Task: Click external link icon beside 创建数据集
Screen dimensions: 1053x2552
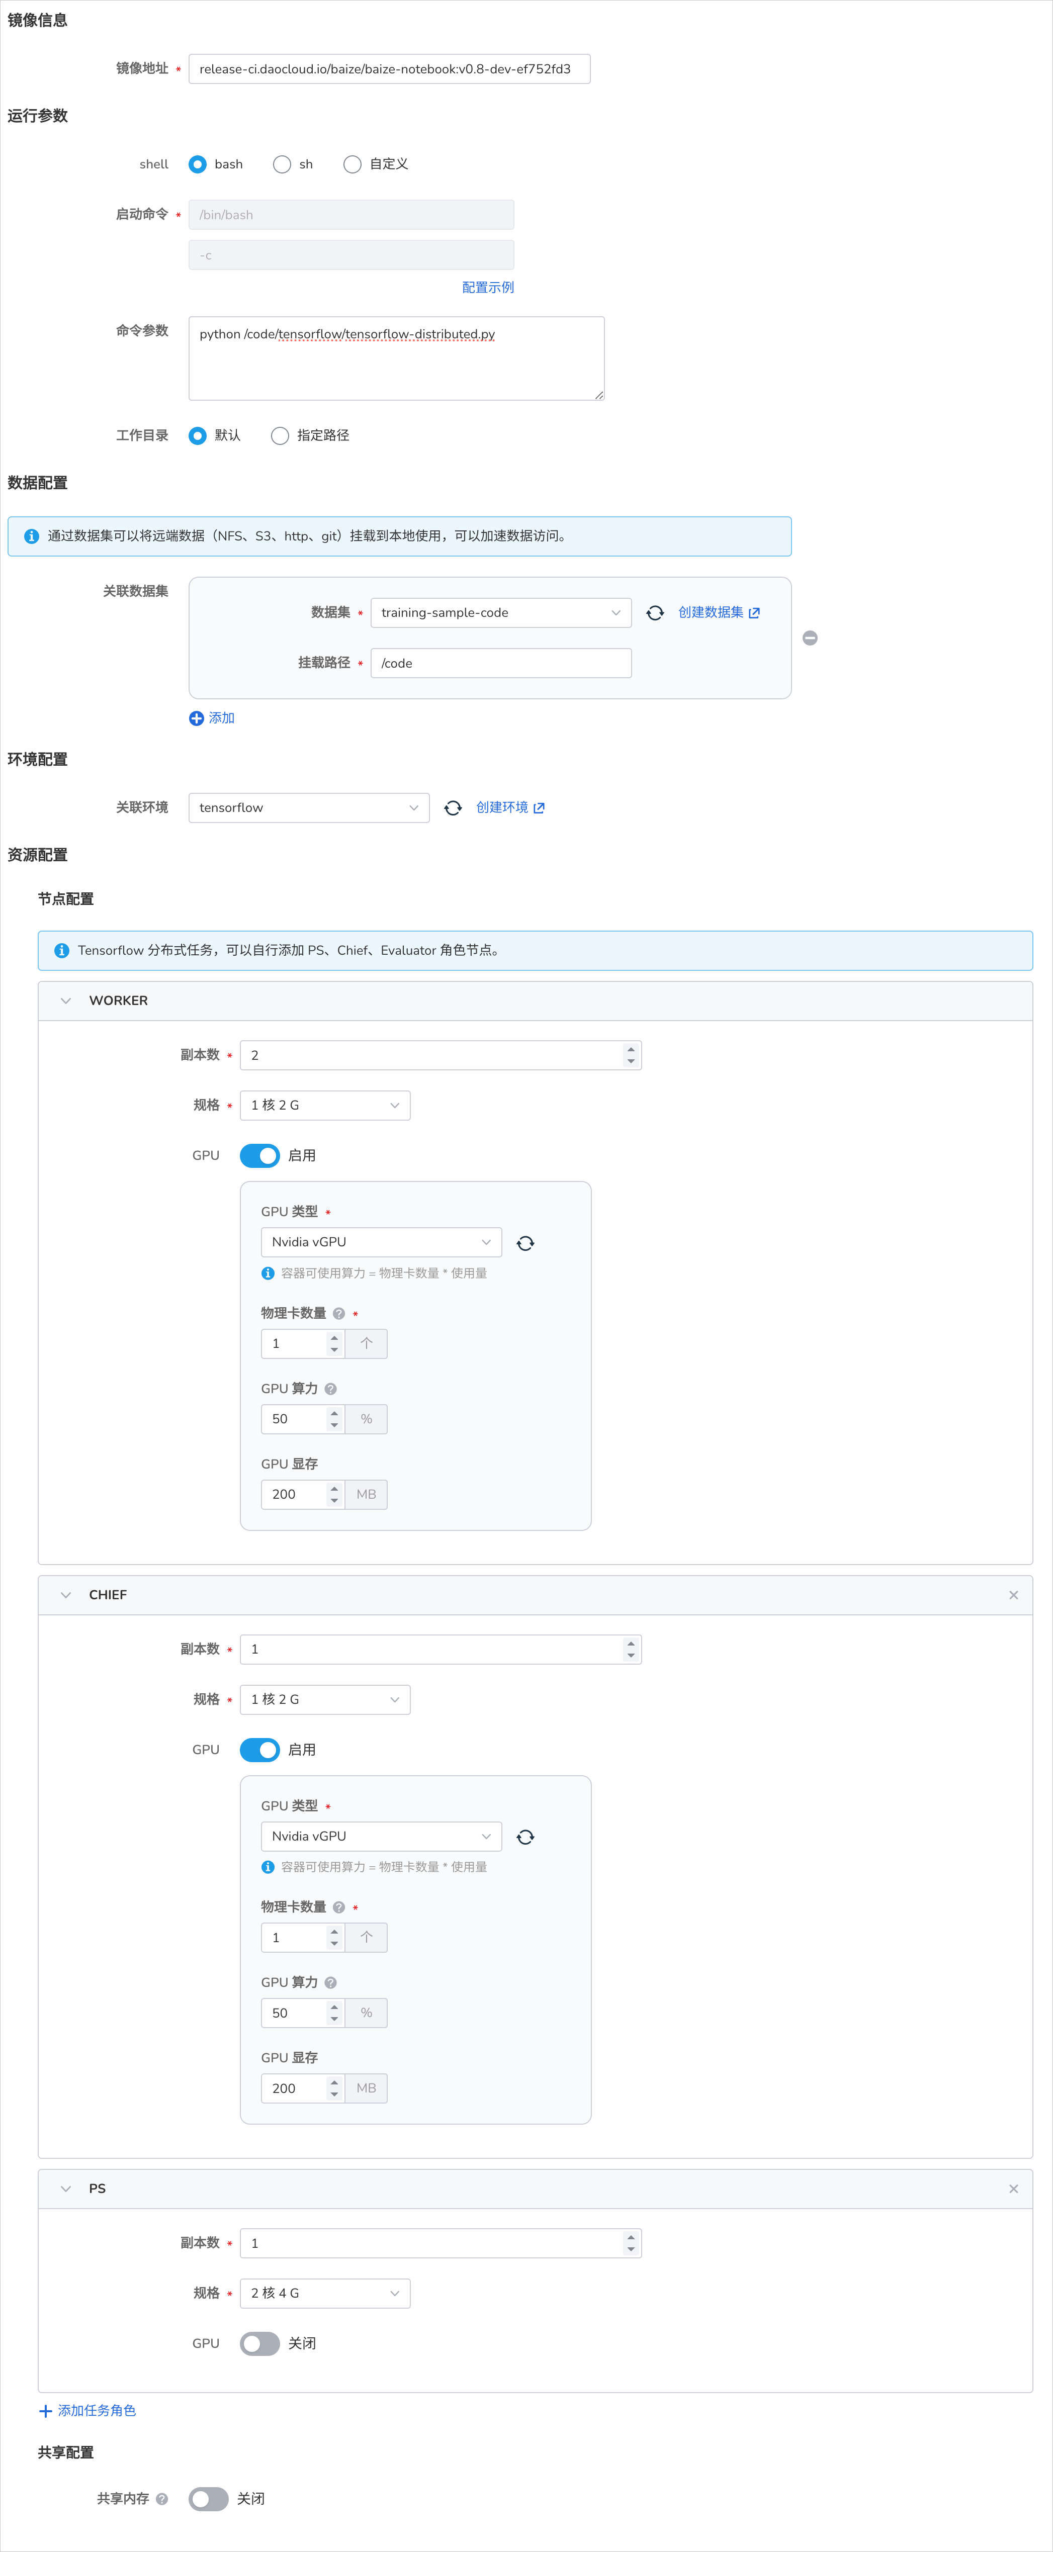Action: (x=755, y=613)
